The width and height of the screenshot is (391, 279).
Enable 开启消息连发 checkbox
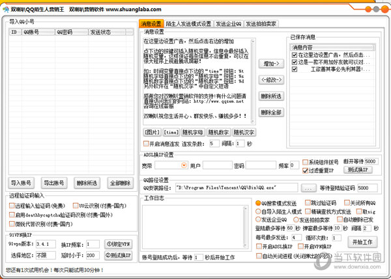(146, 143)
